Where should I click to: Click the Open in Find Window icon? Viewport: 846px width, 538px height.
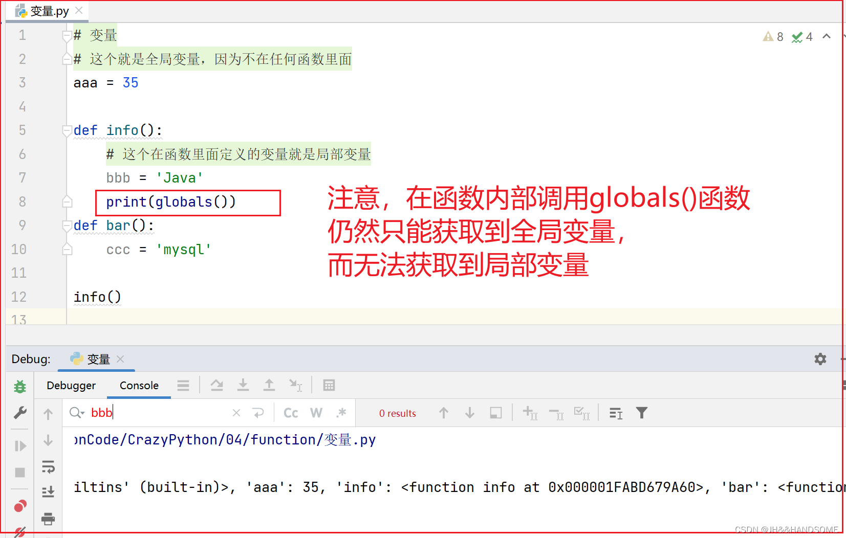click(616, 413)
